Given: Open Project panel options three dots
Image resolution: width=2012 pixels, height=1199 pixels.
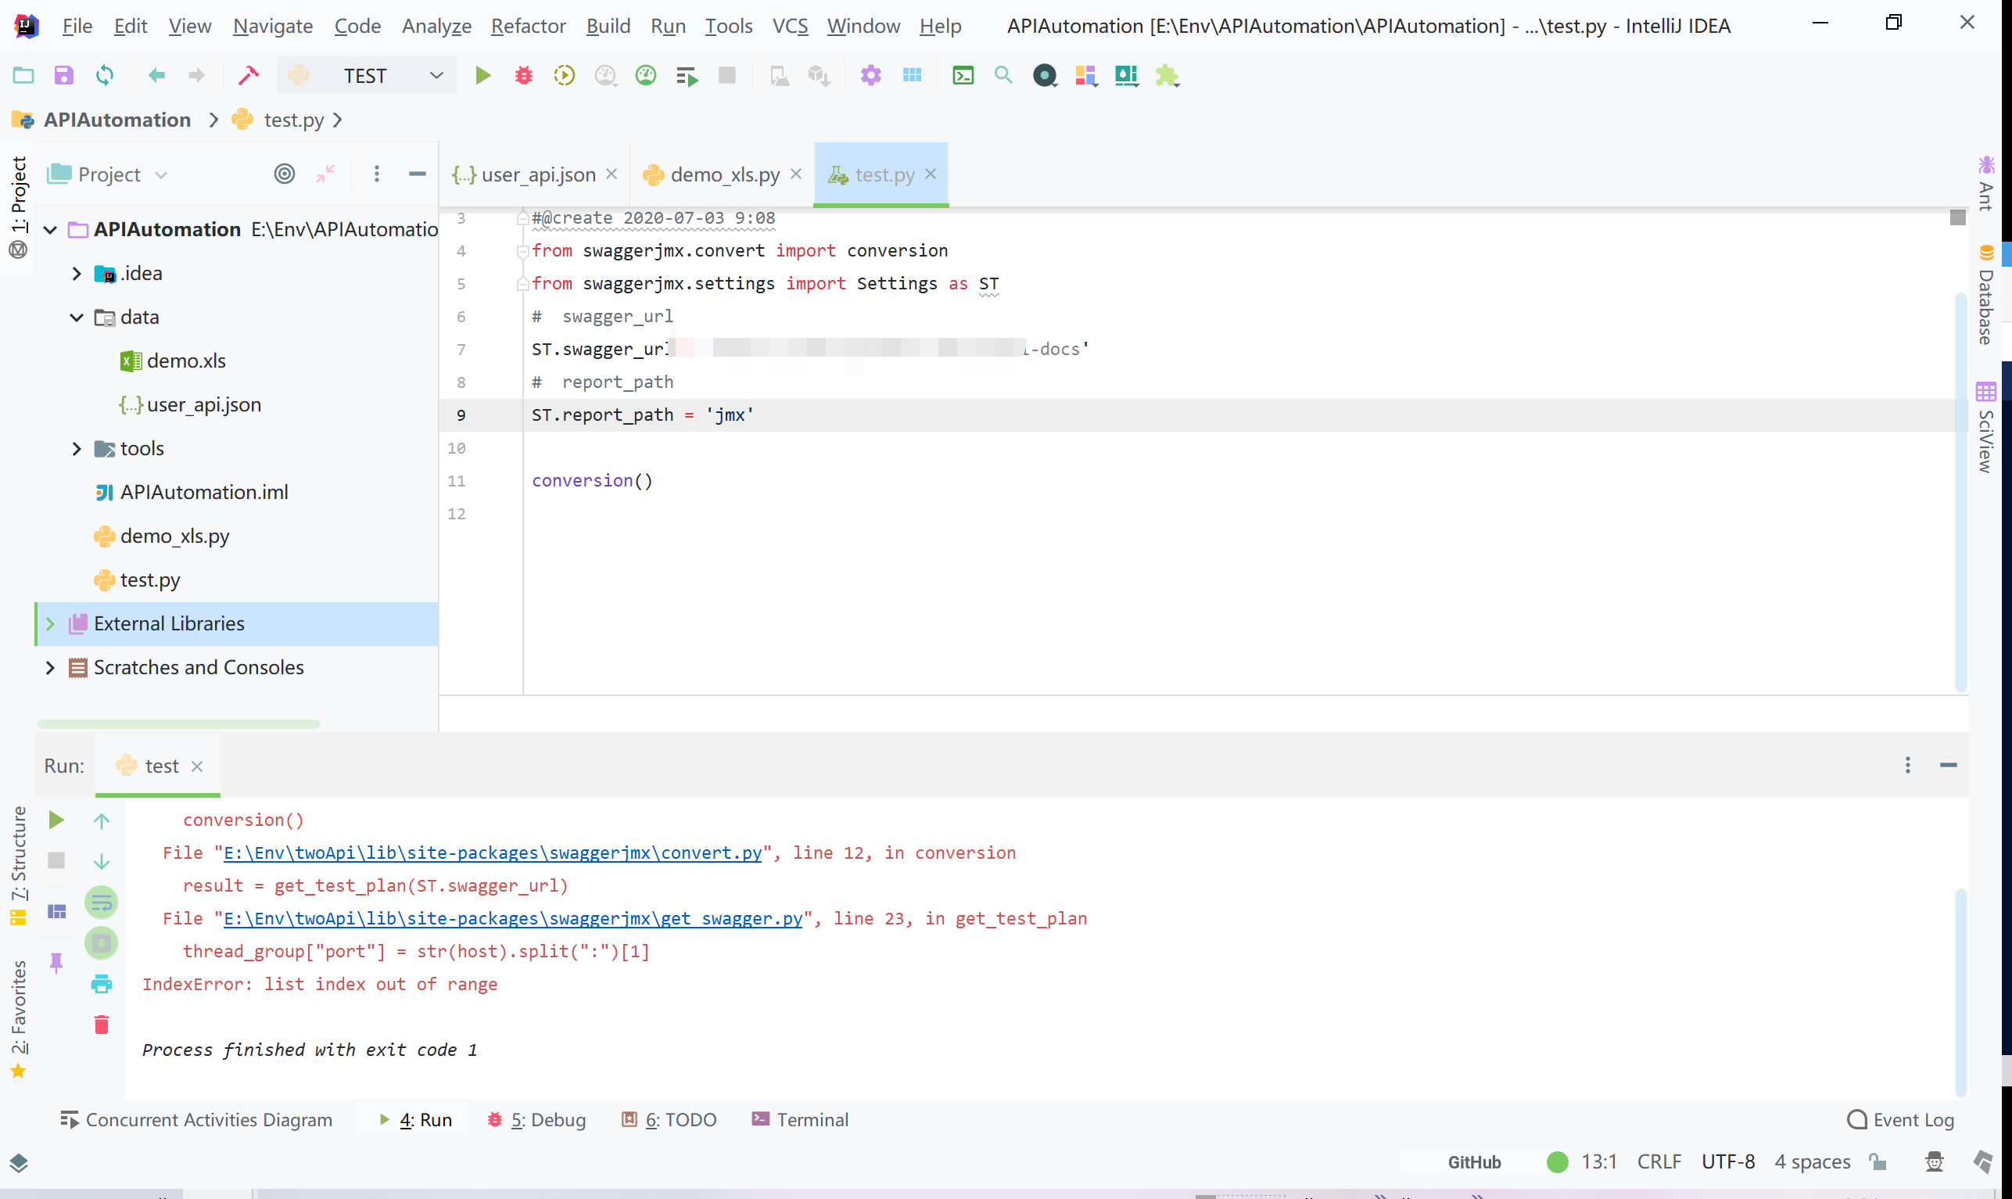Looking at the screenshot, I should (376, 174).
